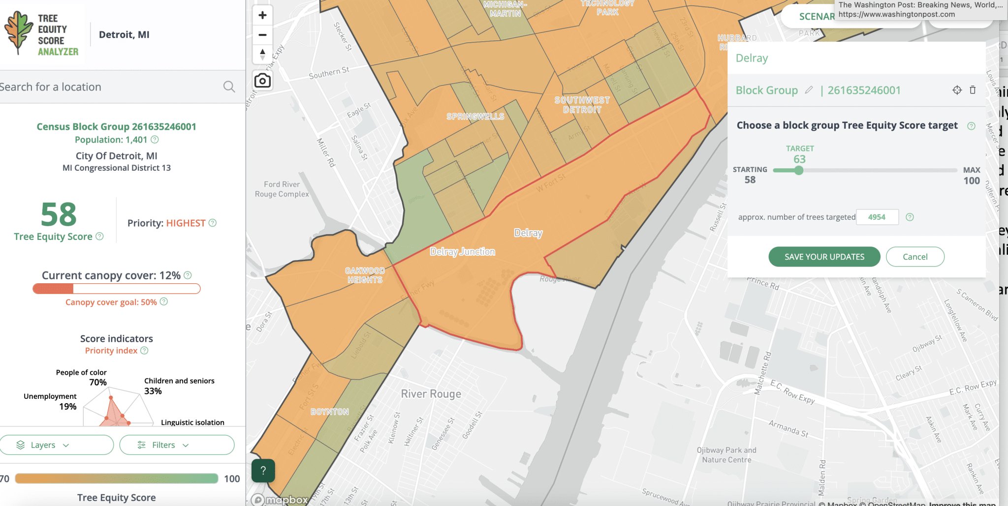Click the compass reset-pitch icon below zoom controls

click(262, 54)
